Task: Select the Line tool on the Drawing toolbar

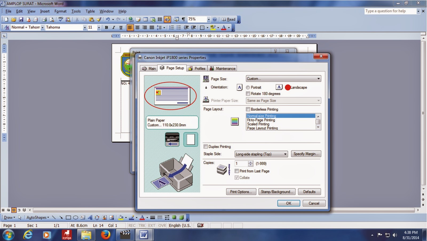Action: [54, 218]
